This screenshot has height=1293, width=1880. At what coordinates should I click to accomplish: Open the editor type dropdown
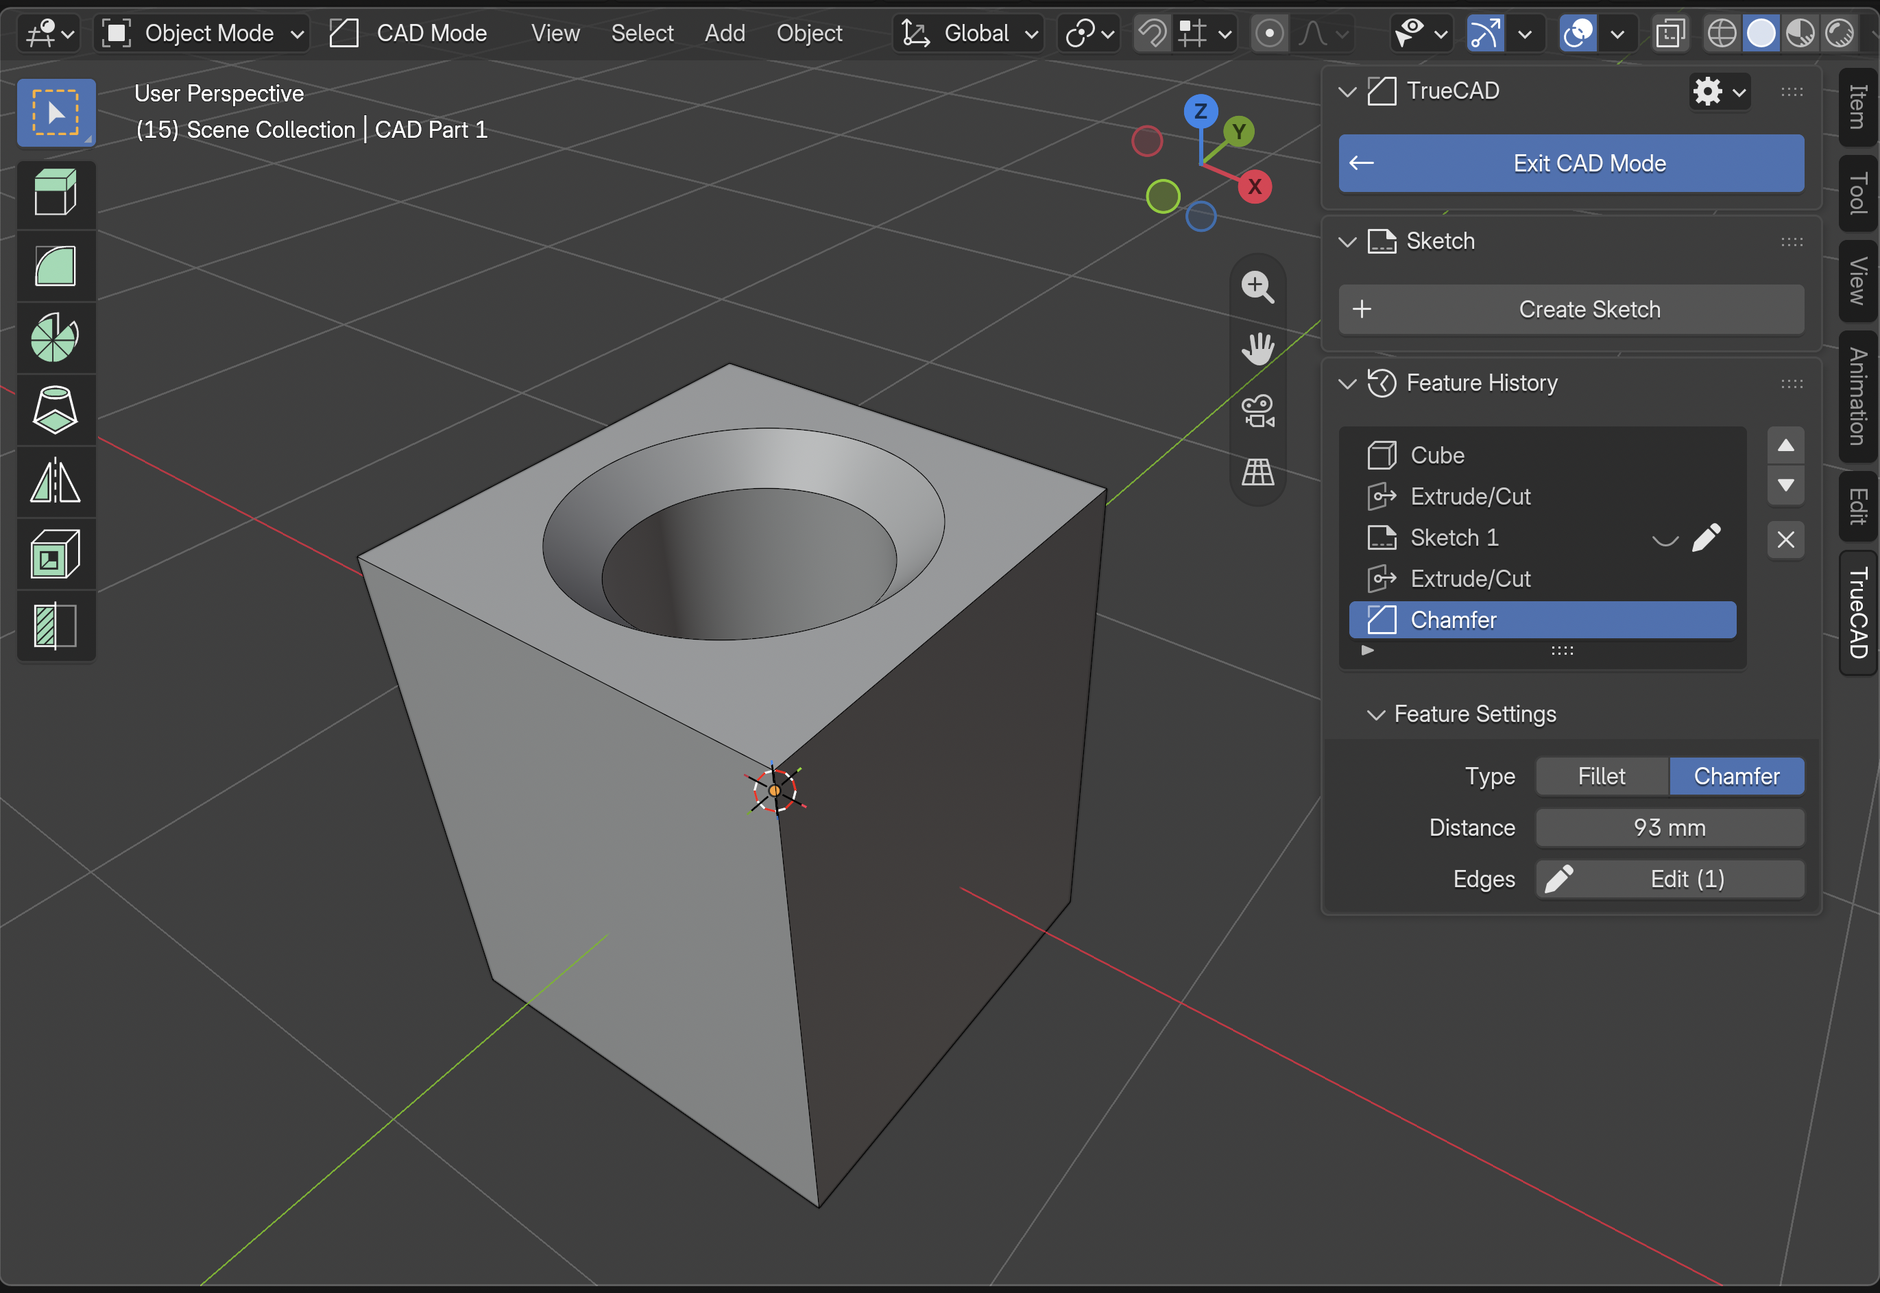49,33
